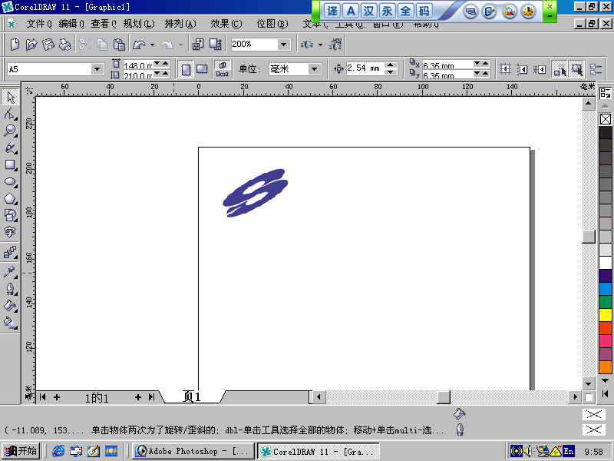
Task: Click the Paste clipboard icon
Action: [119, 45]
